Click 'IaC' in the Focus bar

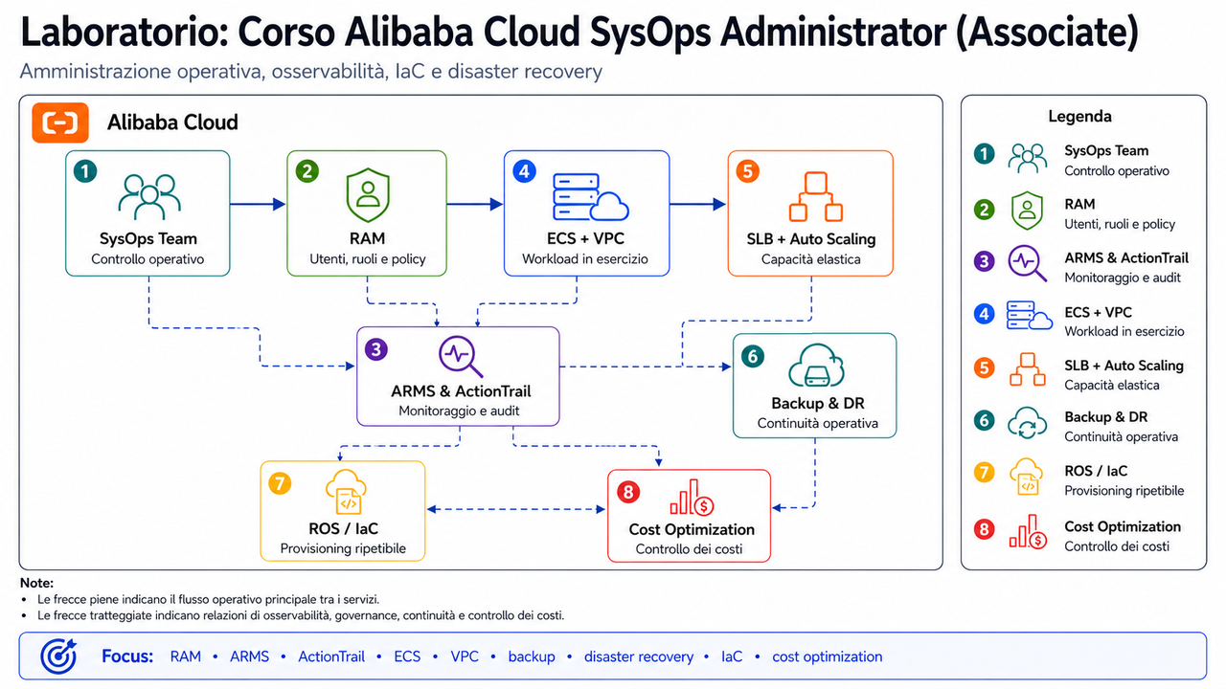(732, 656)
